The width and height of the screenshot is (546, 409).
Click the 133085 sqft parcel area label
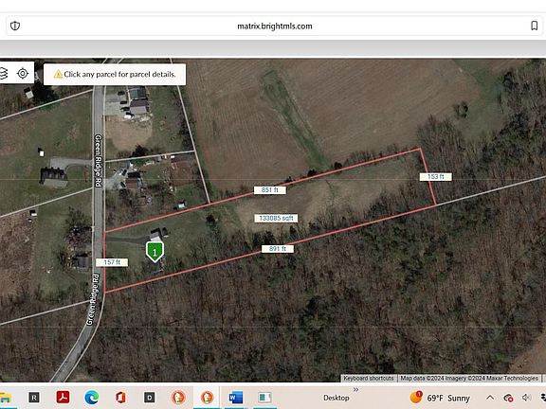276,218
